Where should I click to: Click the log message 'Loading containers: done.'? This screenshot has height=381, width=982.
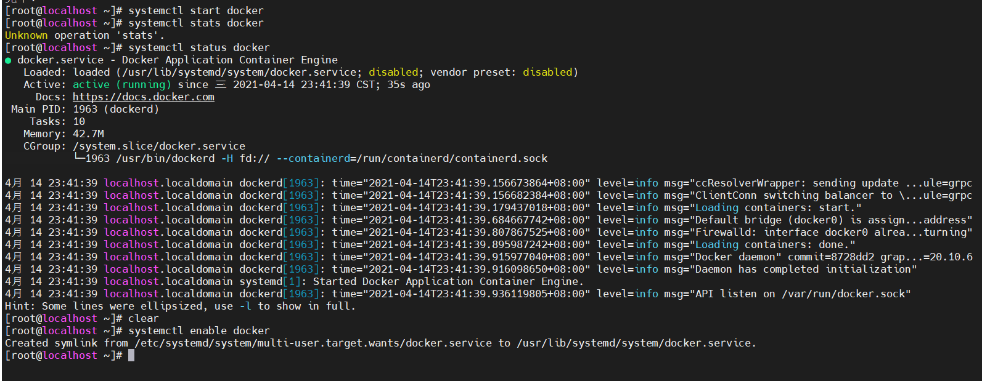pyautogui.click(x=772, y=244)
